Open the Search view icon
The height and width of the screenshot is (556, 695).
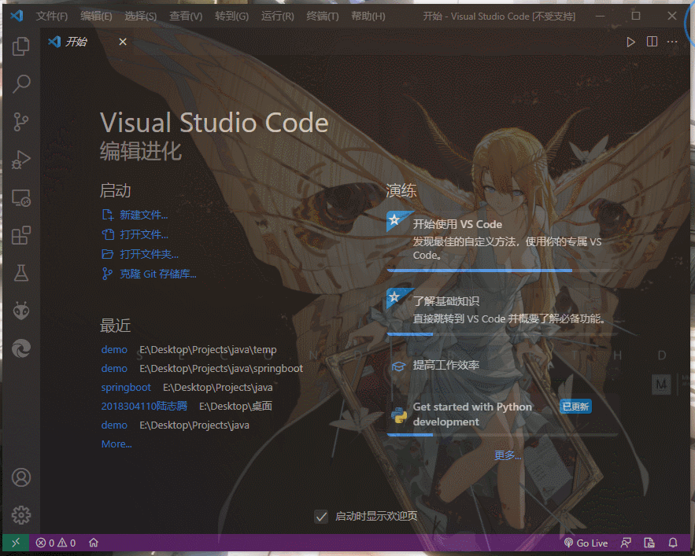pyautogui.click(x=21, y=83)
